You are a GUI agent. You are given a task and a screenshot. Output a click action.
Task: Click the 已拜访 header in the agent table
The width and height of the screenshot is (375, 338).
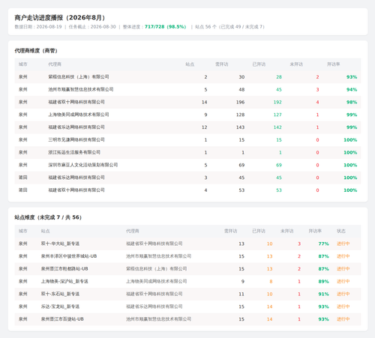pos(259,64)
